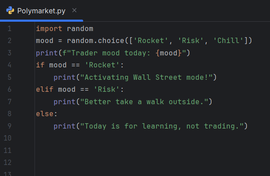Image resolution: width=270 pixels, height=176 pixels.
Task: Click "Better take a walk outside." string
Action: tap(144, 102)
